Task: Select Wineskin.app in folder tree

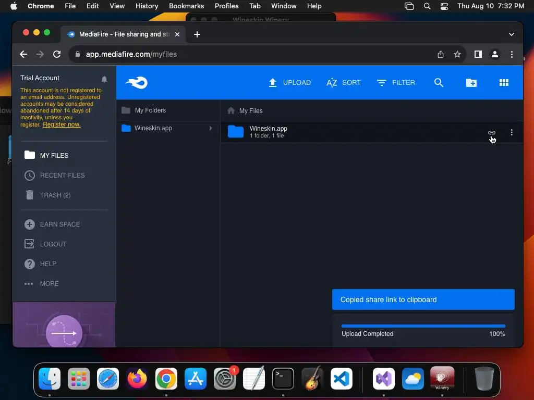Action: [x=153, y=128]
